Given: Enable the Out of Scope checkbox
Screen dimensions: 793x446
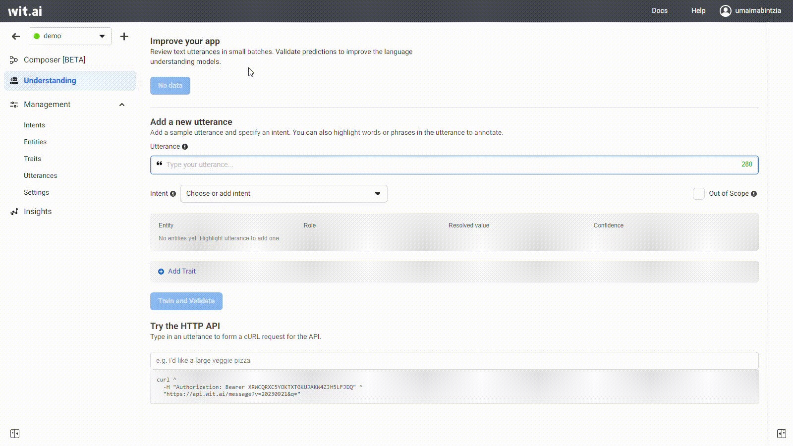Looking at the screenshot, I should coord(698,194).
